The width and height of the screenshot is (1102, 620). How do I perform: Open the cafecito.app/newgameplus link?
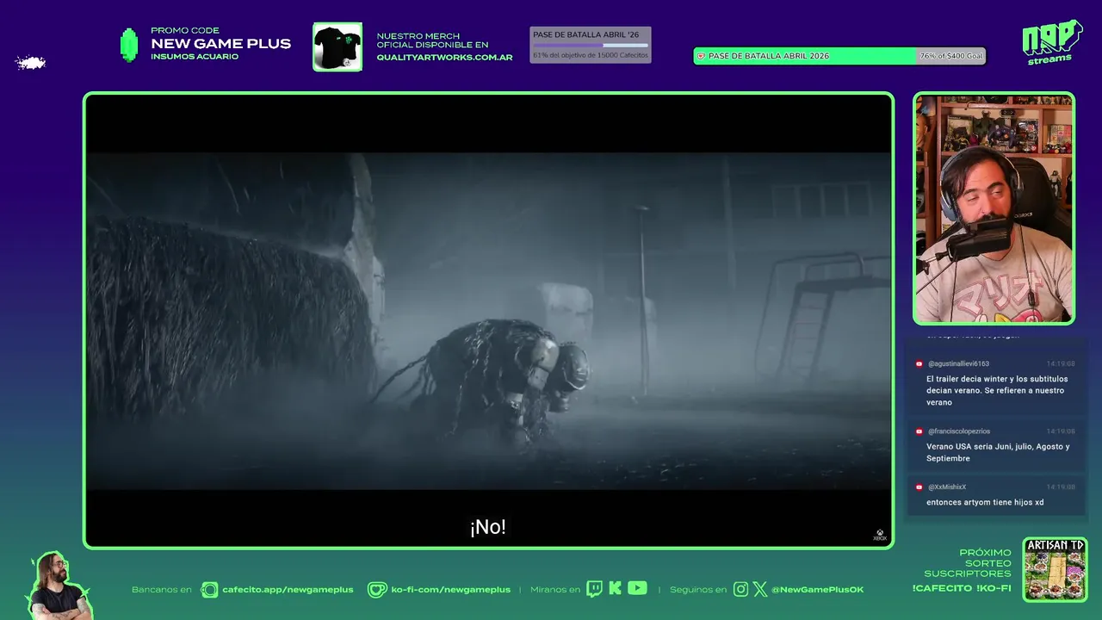click(288, 590)
